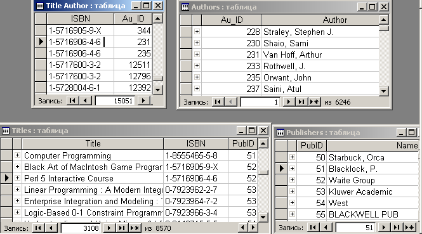Go to last record in Publishers table
The height and width of the screenshot is (234, 422).
click(x=396, y=228)
